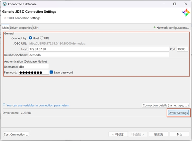Switch to the Main tab
Viewport: 192px width, 141px height.
coord(5,28)
